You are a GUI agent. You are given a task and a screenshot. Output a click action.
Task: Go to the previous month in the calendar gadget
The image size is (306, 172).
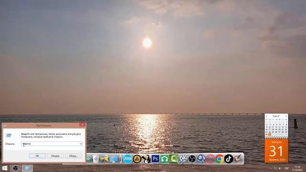pos(267,116)
